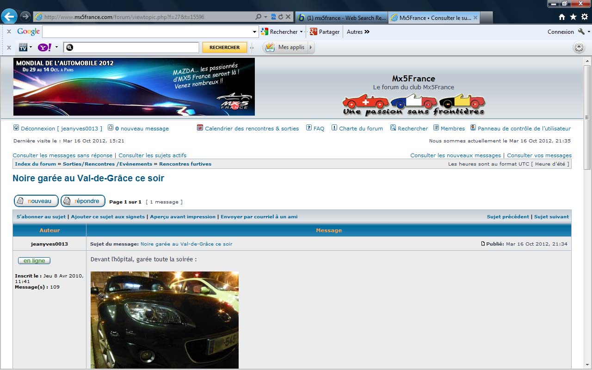
Task: Click the address bar search magnifier icon
Action: 259,17
